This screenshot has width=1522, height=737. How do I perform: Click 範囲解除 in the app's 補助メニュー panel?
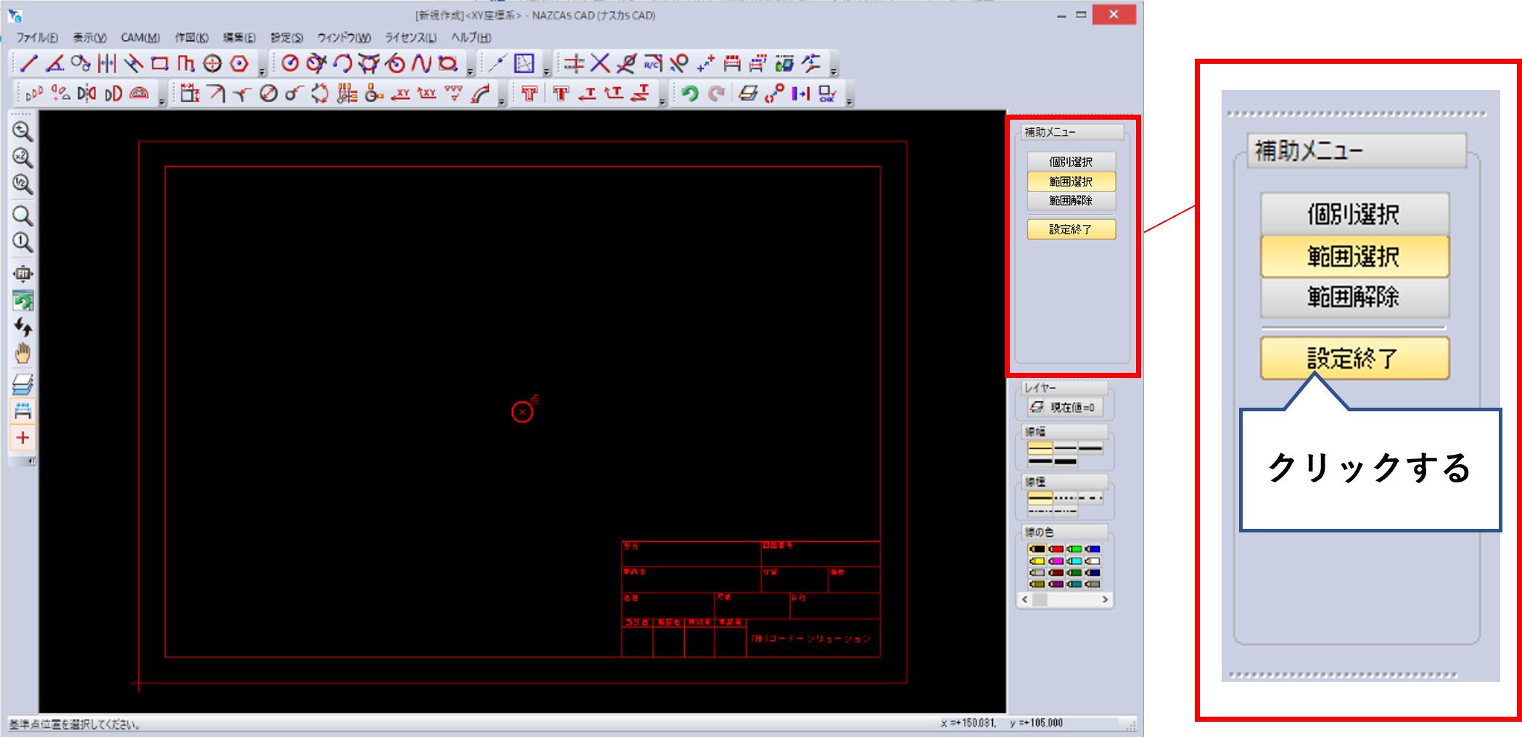pyautogui.click(x=1071, y=201)
